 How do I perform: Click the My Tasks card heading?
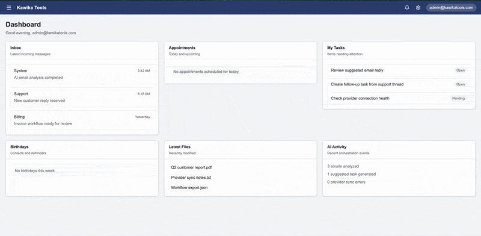(336, 48)
